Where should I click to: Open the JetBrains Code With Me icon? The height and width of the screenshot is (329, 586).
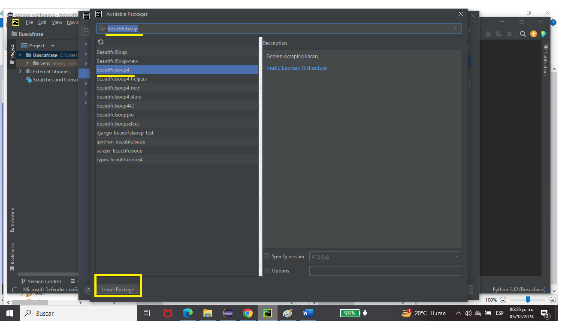pos(544,34)
